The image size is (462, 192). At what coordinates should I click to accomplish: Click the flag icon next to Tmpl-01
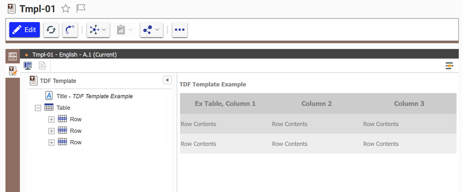[x=81, y=8]
